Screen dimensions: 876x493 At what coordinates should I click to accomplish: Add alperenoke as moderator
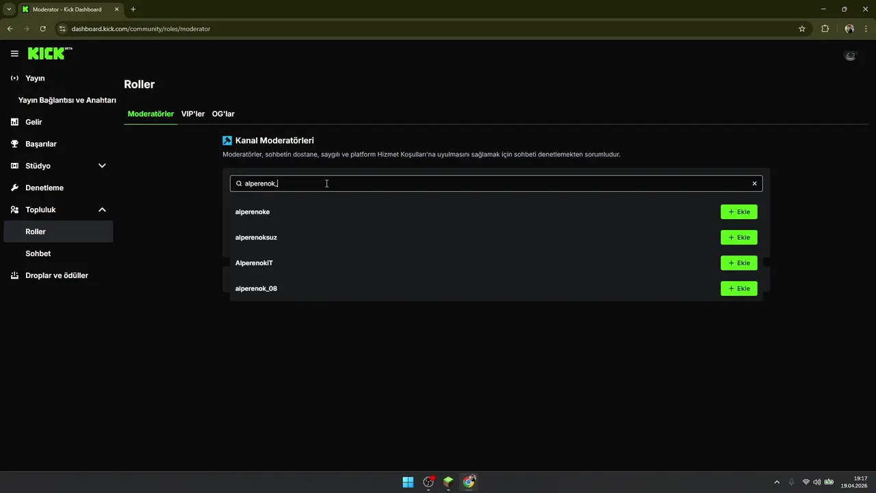[739, 212]
